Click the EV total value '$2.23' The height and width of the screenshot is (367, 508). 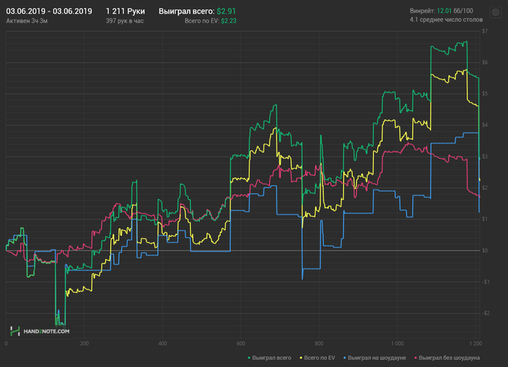(x=229, y=21)
